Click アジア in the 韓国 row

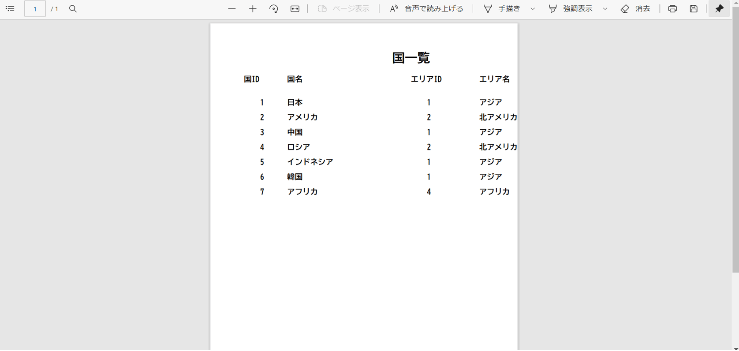click(491, 177)
